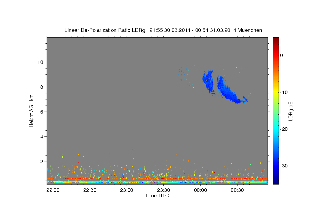Click the 22:30 time tick label

90,190
